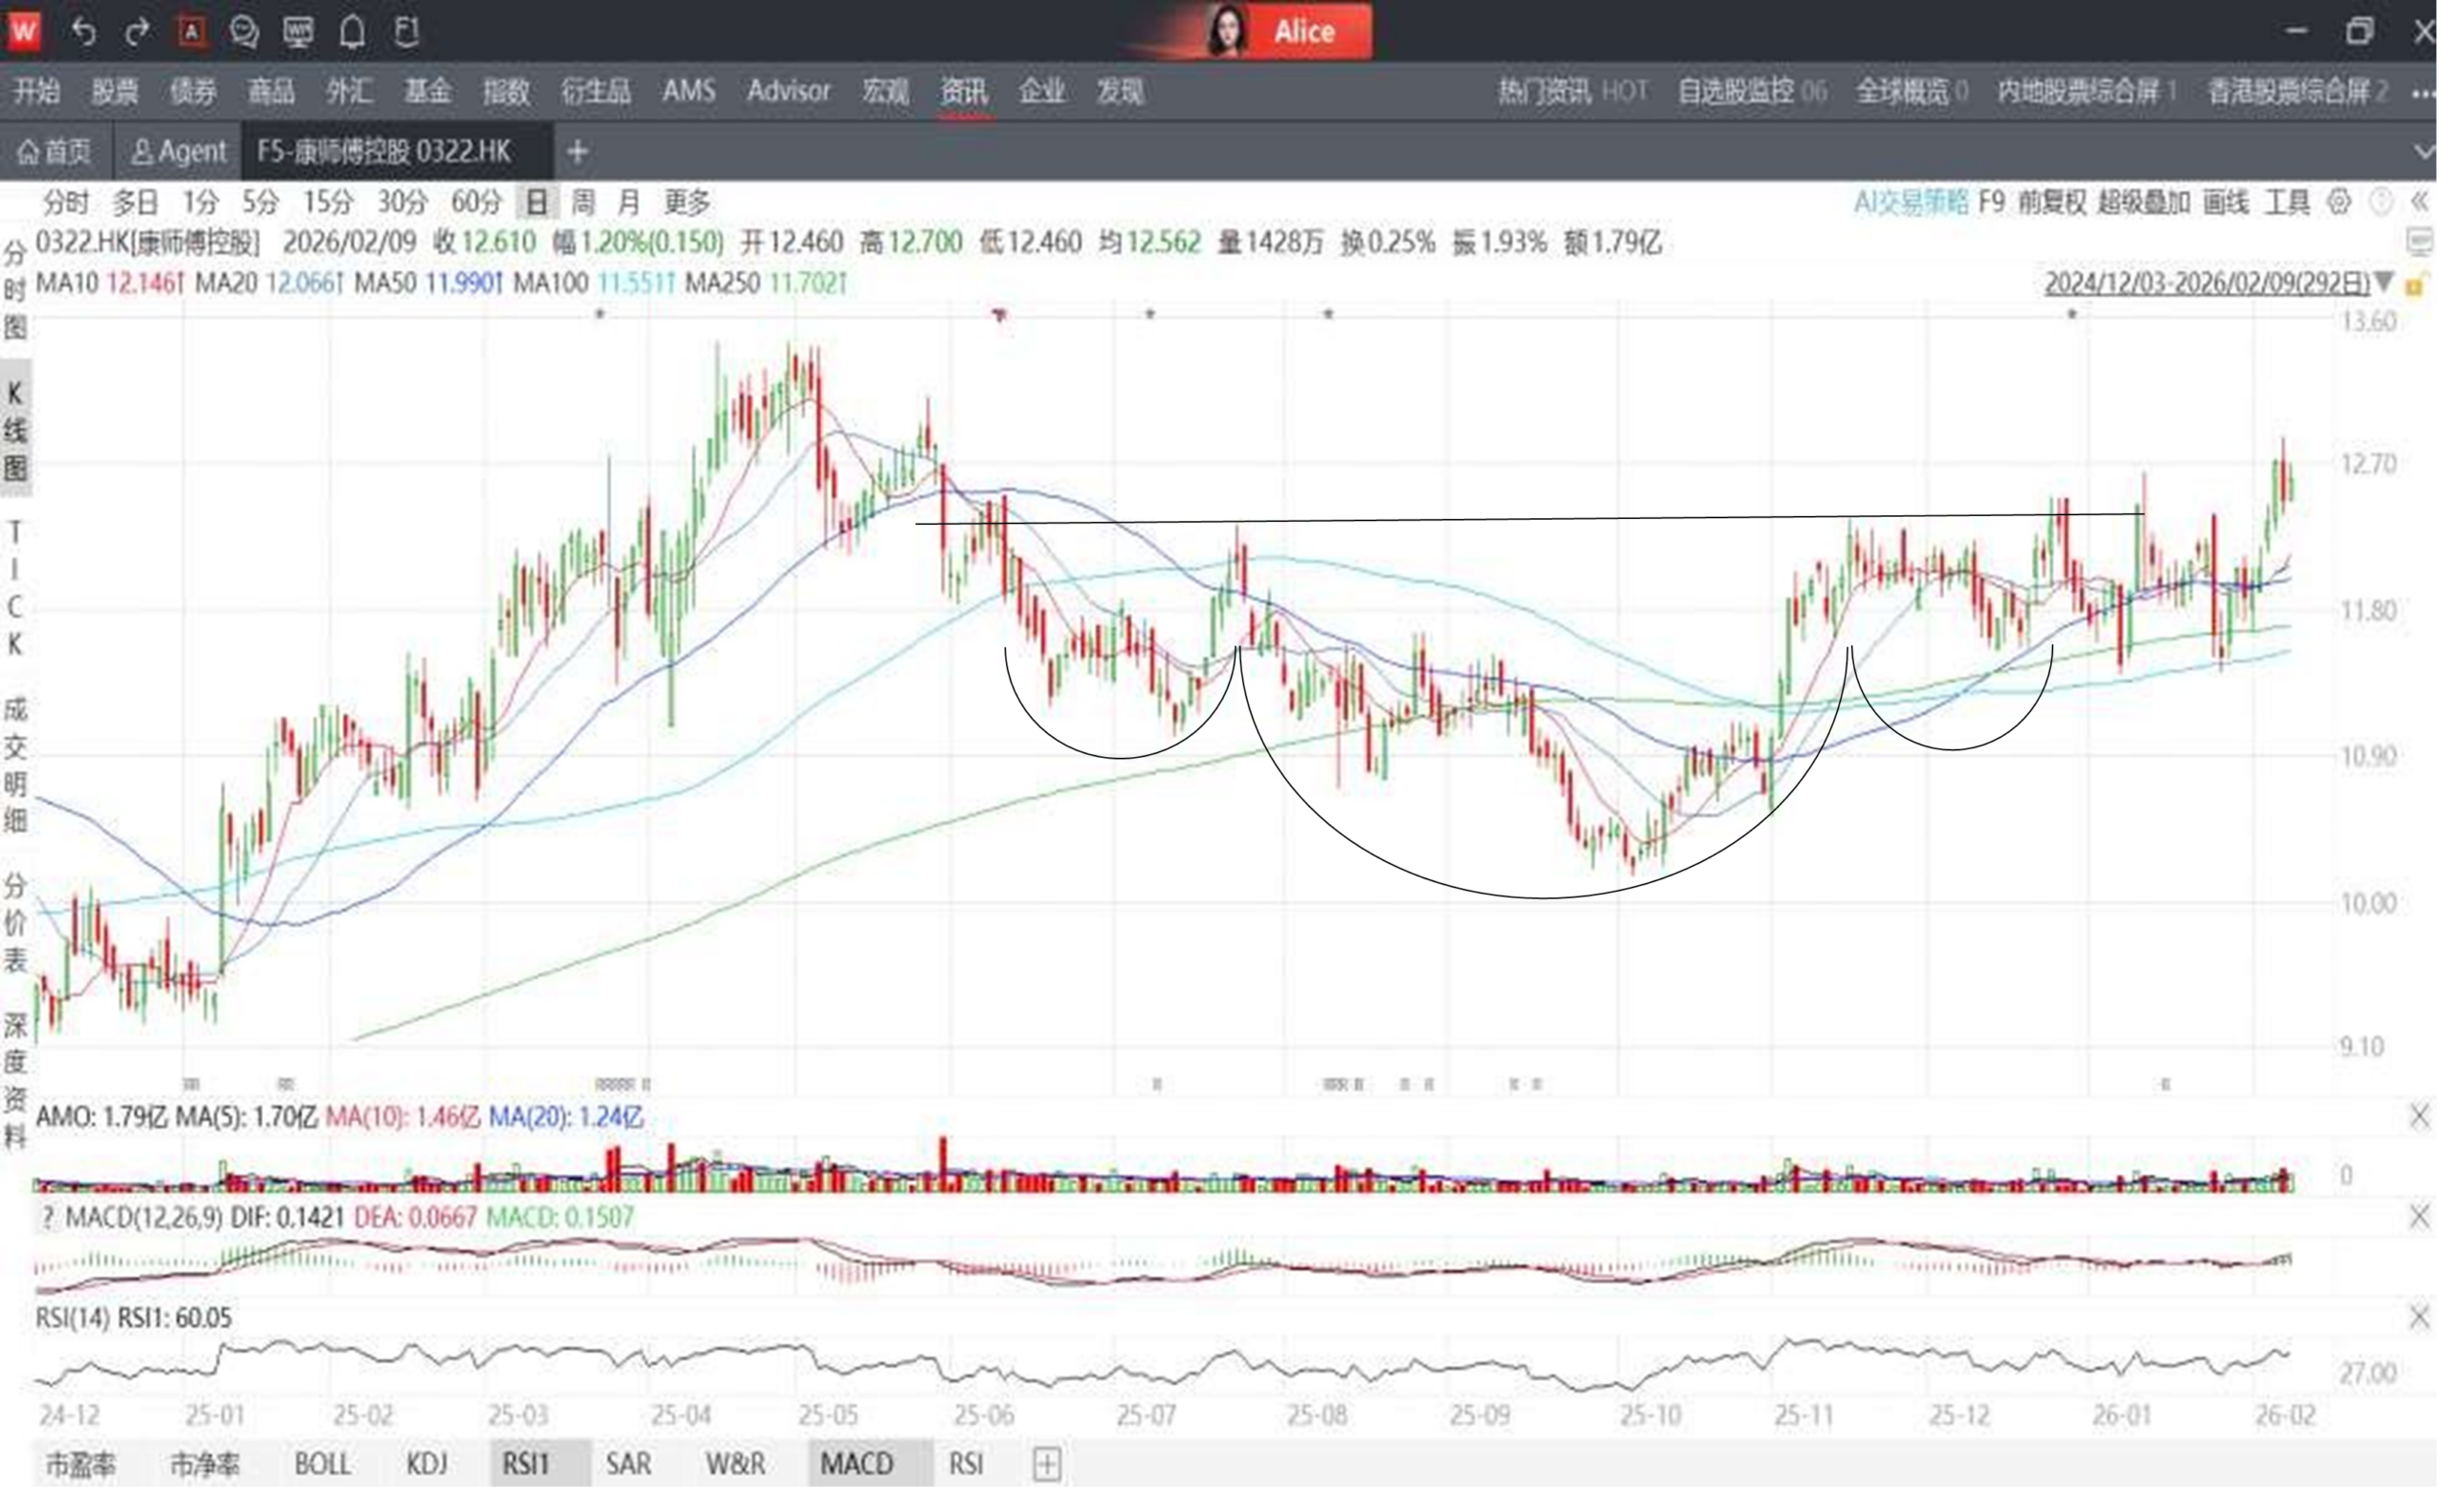Click the AI交易策略 link
This screenshot has height=1512, width=2448.
click(x=1911, y=203)
